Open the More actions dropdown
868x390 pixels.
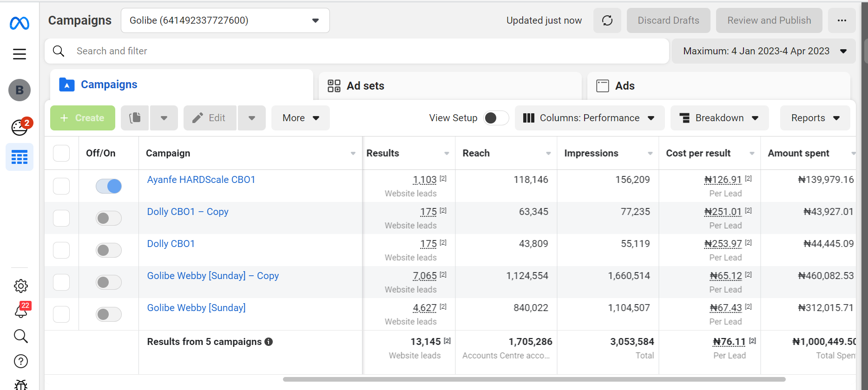[301, 118]
